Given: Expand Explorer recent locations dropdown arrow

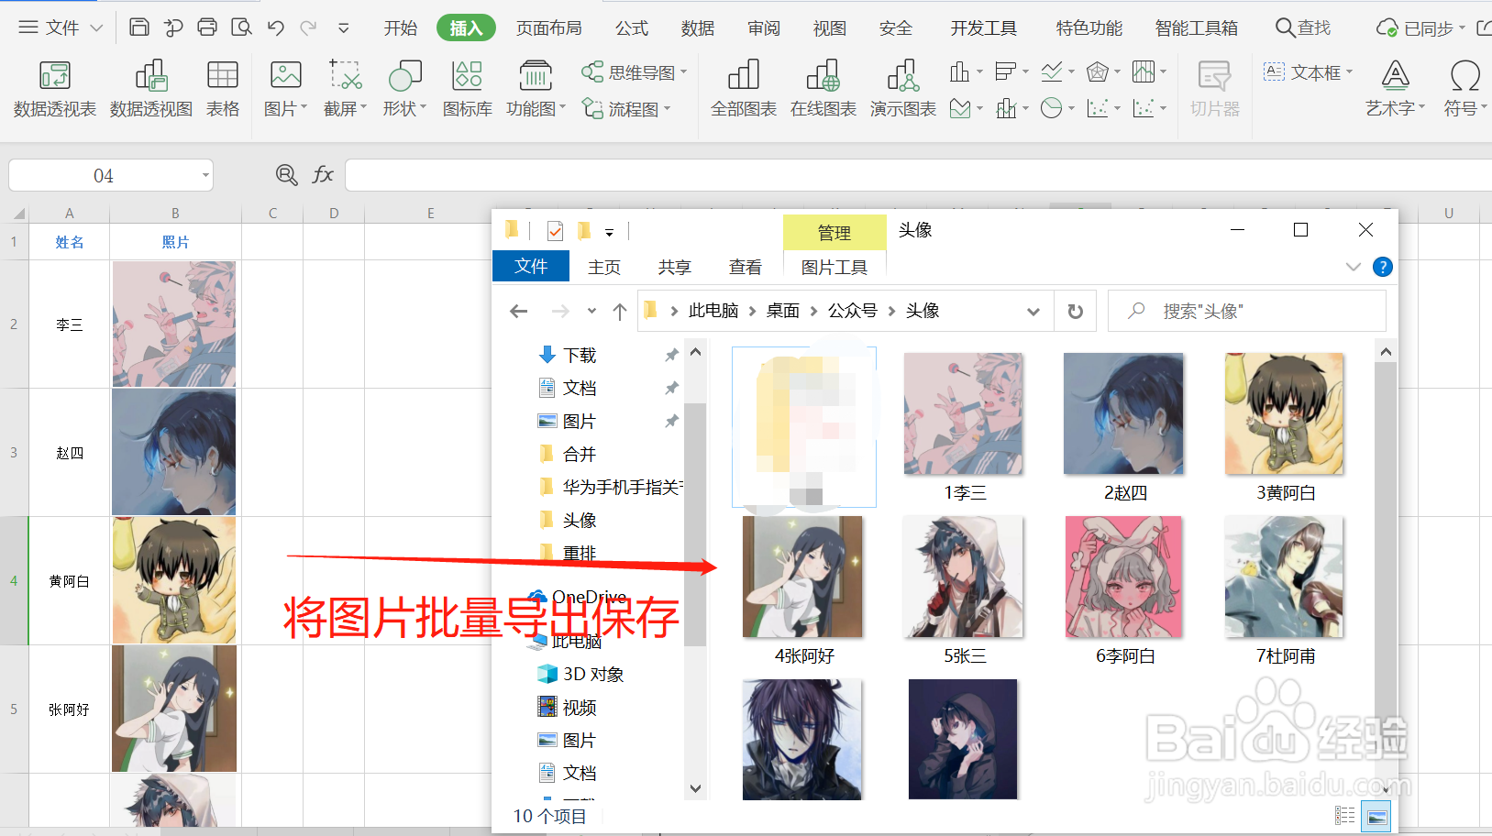Looking at the screenshot, I should pyautogui.click(x=591, y=312).
